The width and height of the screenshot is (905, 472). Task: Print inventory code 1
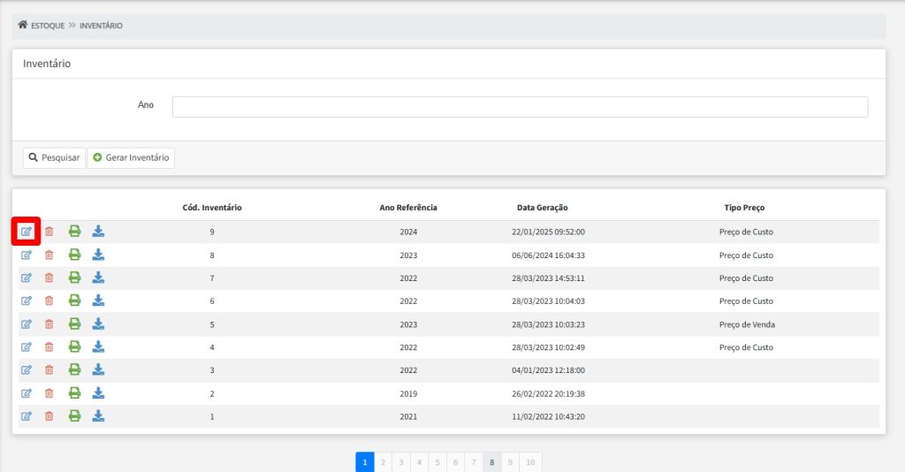pyautogui.click(x=74, y=416)
